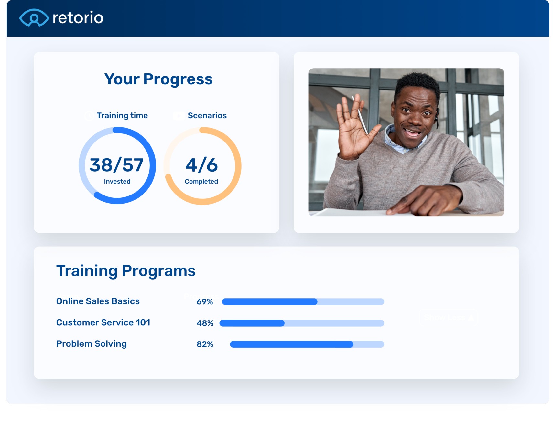This screenshot has width=553, height=422.
Task: Click the retorio brand name text
Action: [x=78, y=17]
